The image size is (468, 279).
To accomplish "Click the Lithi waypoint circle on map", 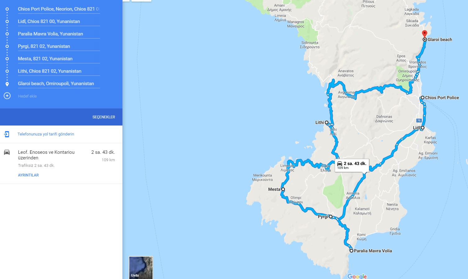I will click(327, 122).
